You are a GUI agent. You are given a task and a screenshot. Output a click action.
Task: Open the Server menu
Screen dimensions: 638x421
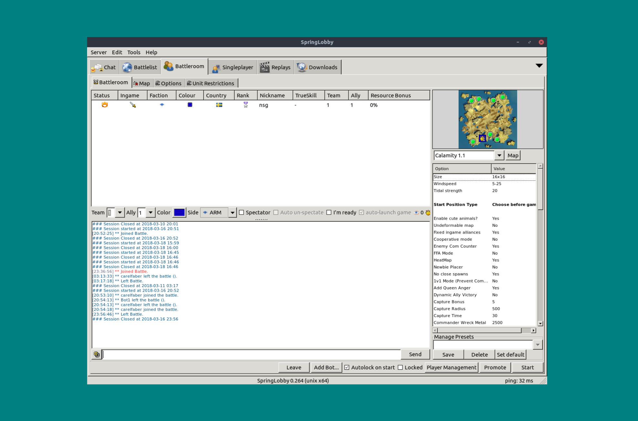pyautogui.click(x=99, y=52)
